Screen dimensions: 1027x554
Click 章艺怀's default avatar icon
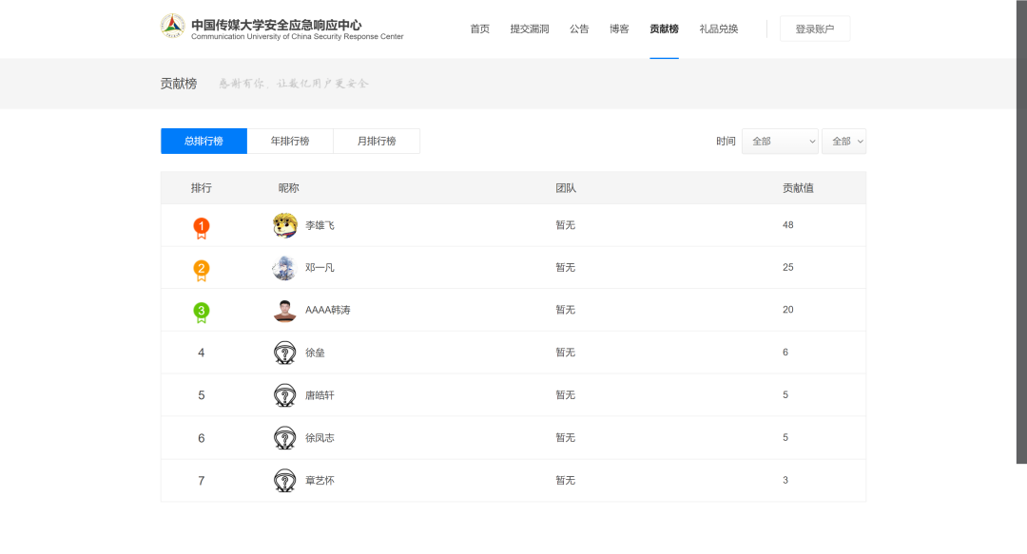pyautogui.click(x=284, y=481)
